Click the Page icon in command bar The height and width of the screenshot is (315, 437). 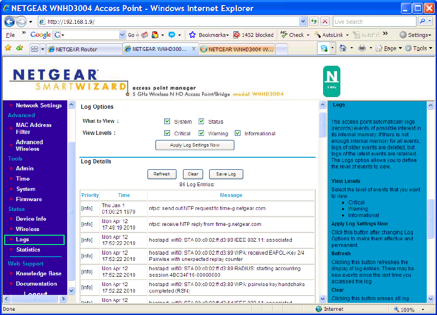[379, 48]
